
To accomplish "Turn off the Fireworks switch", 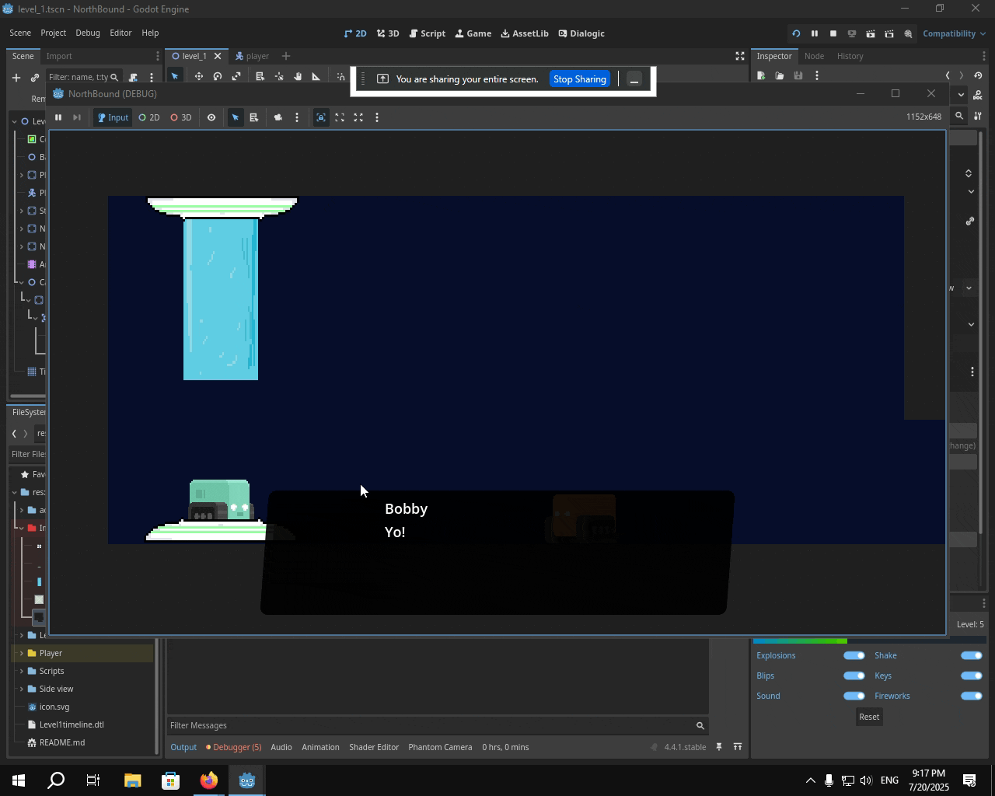I will [971, 696].
